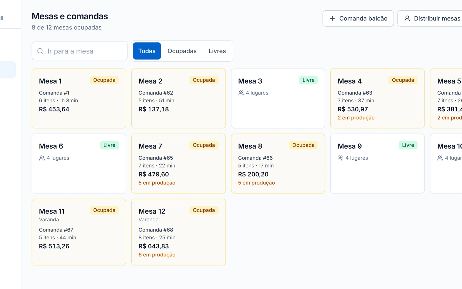Open the Mesa 4 card
The width and height of the screenshot is (462, 289).
377,98
